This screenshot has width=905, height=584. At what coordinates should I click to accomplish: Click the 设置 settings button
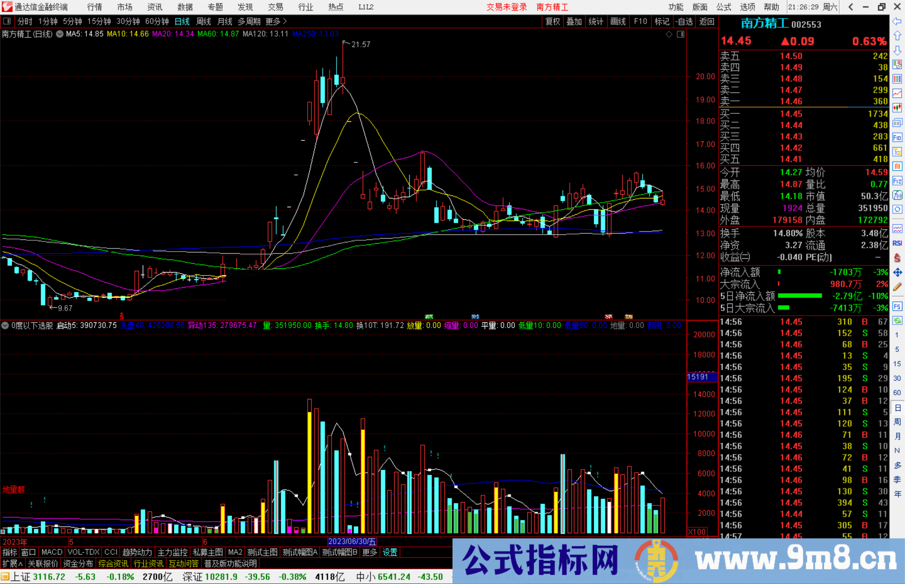point(390,552)
